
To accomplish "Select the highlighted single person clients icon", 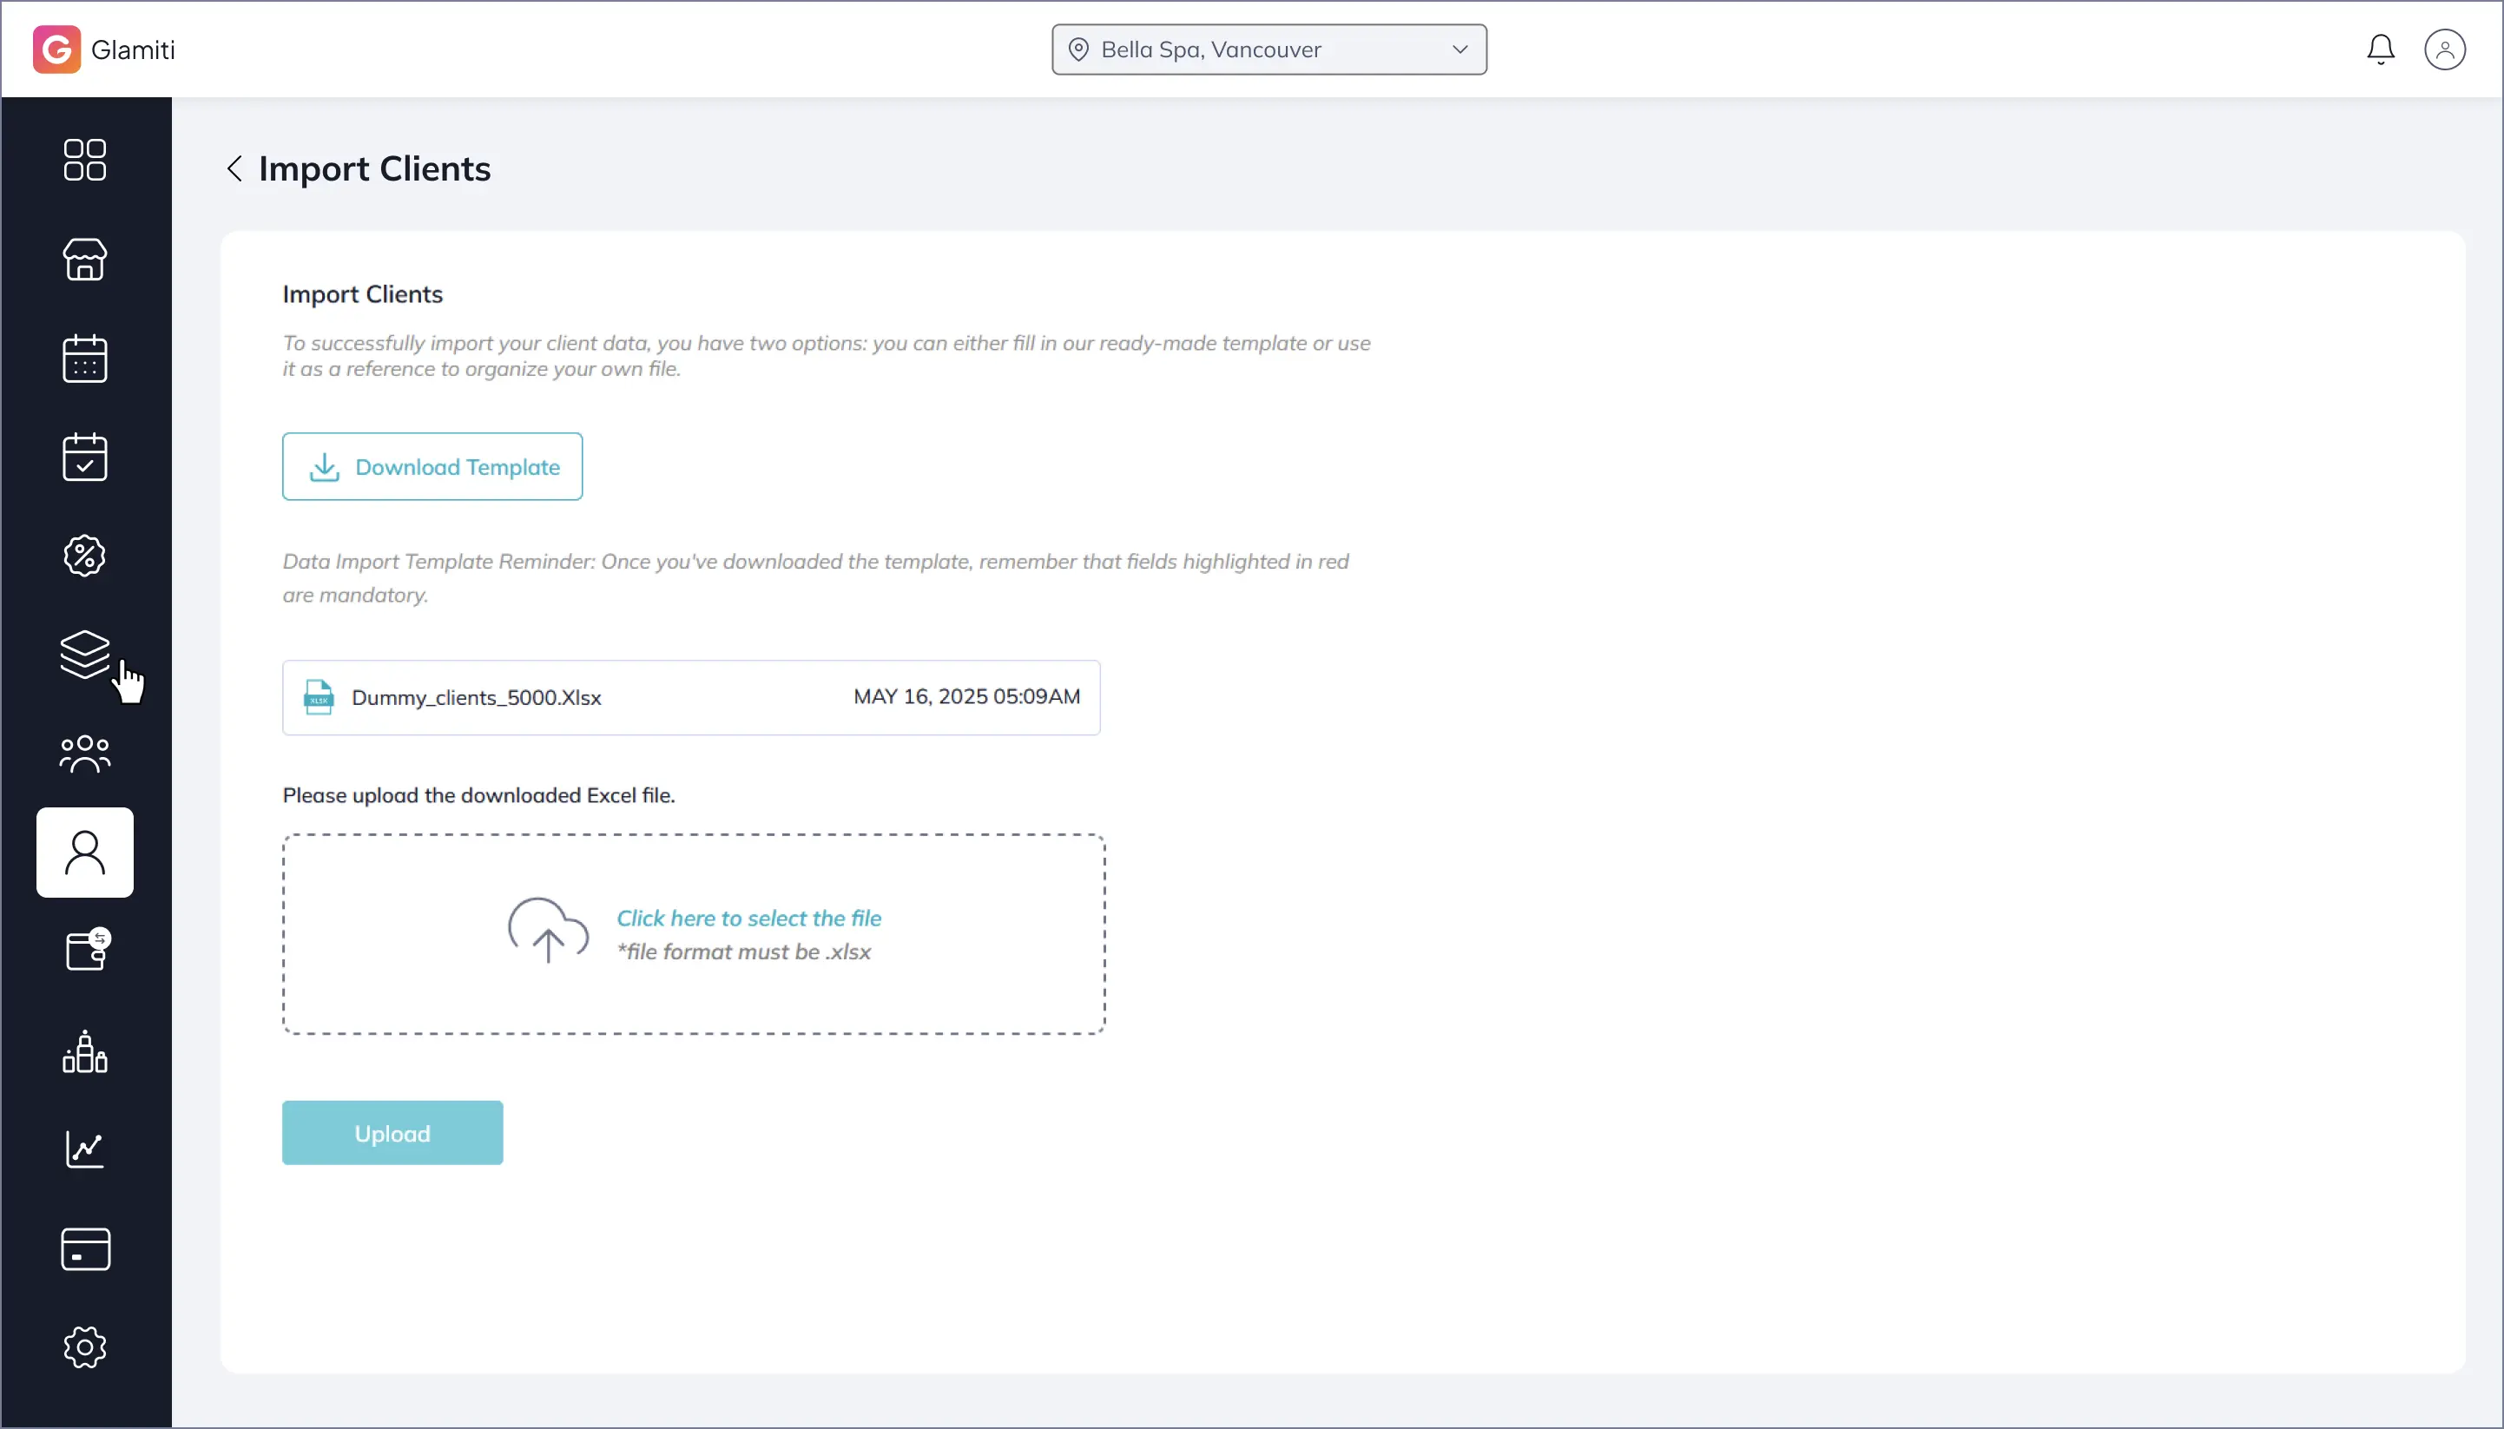I will [84, 852].
